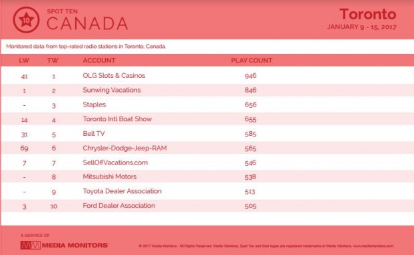Click the TW column header
414x255 pixels.
(x=53, y=61)
